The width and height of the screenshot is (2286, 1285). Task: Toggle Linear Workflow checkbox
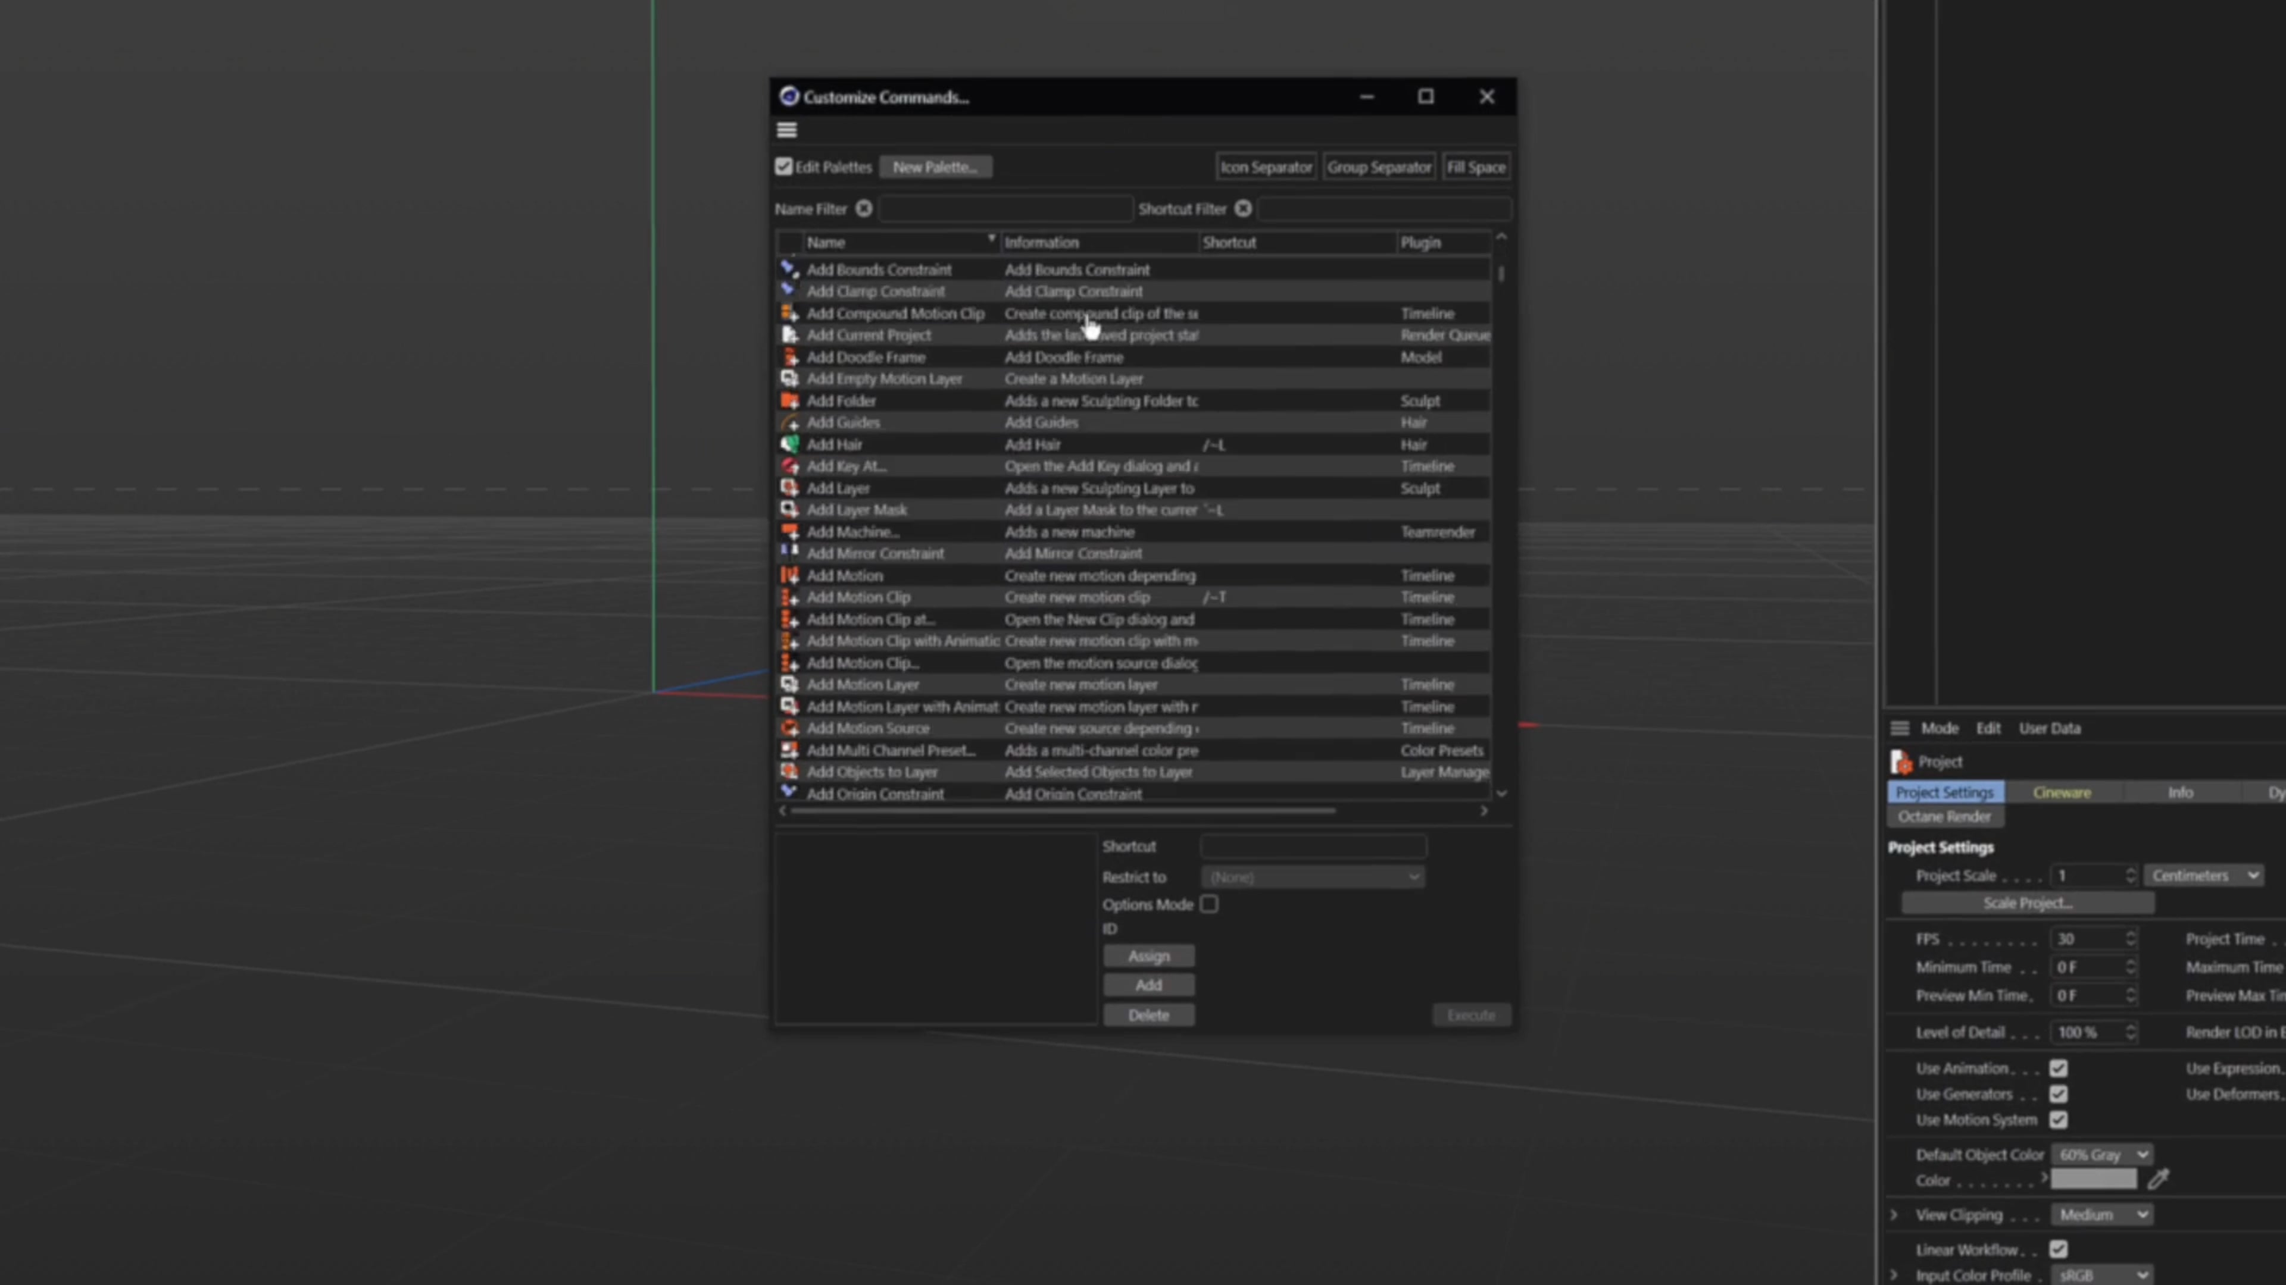[2059, 1249]
